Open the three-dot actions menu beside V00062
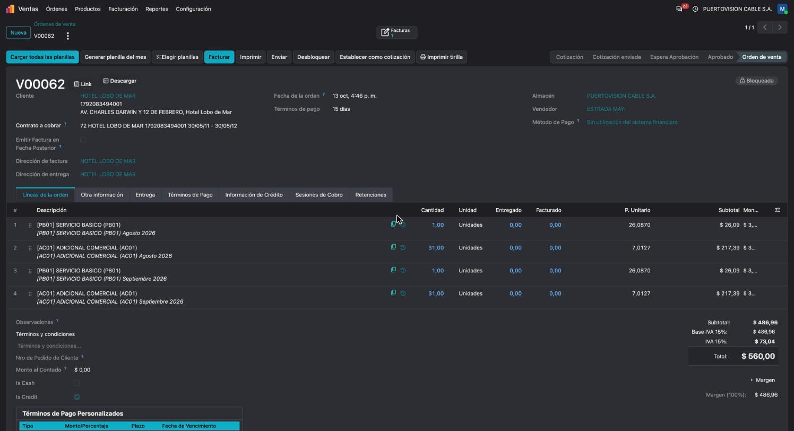The image size is (794, 431). click(67, 36)
